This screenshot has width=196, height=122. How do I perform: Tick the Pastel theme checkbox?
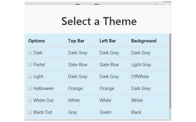click(30, 65)
